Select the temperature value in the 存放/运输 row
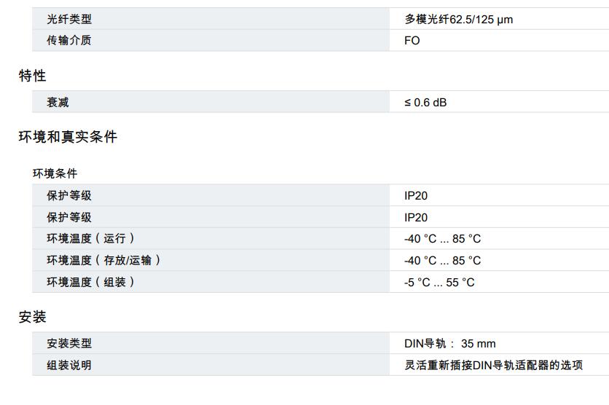The height and width of the screenshot is (405, 609). (442, 260)
